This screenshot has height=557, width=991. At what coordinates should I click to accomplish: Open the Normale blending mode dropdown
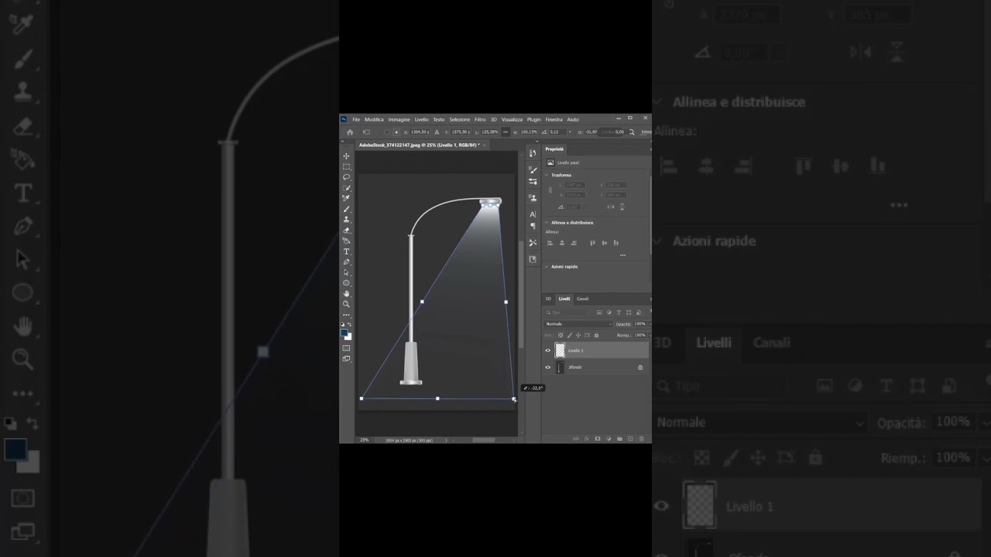coord(578,324)
